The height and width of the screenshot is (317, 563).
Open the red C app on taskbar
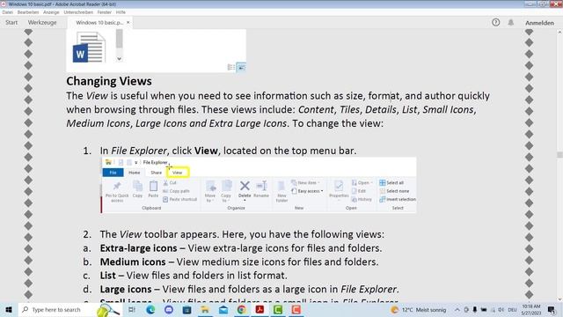[x=296, y=309]
